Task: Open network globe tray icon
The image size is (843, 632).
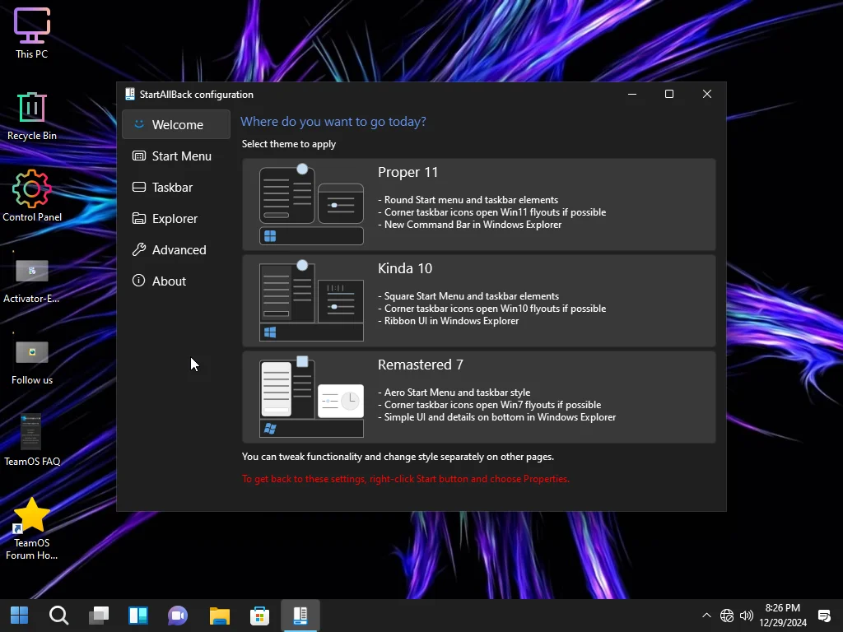Action: click(727, 616)
